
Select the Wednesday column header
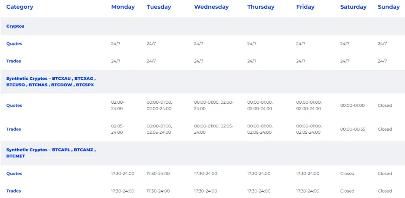(211, 7)
